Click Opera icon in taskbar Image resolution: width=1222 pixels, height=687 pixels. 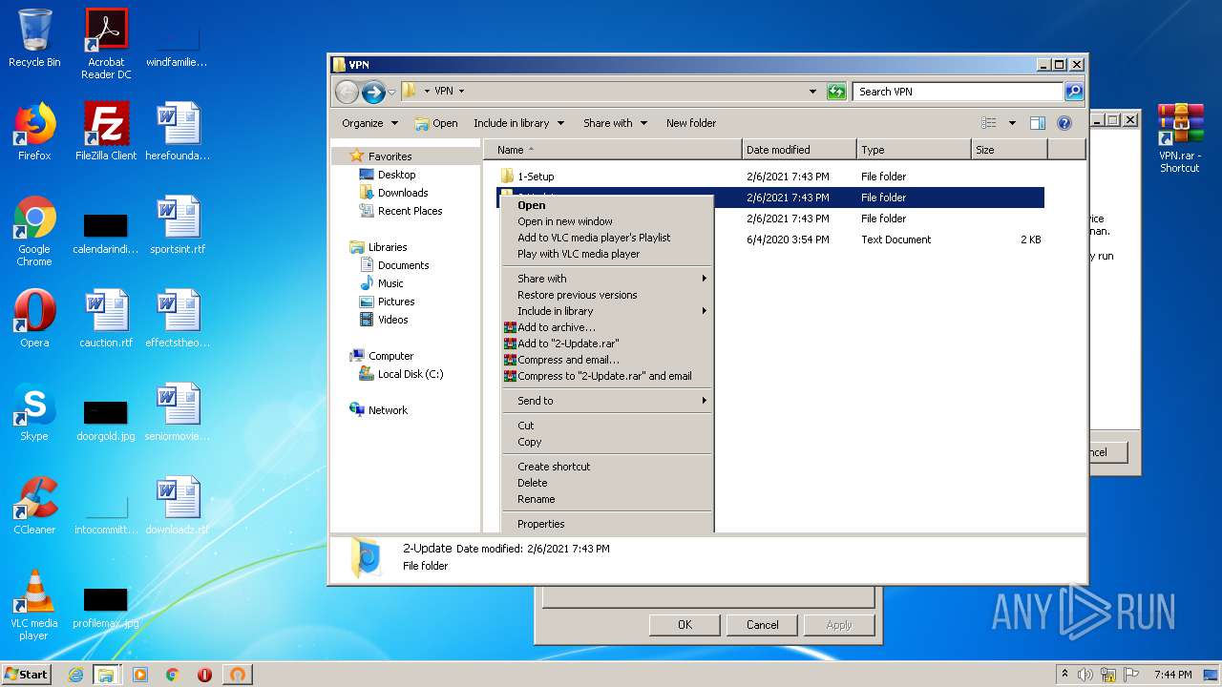click(x=204, y=675)
